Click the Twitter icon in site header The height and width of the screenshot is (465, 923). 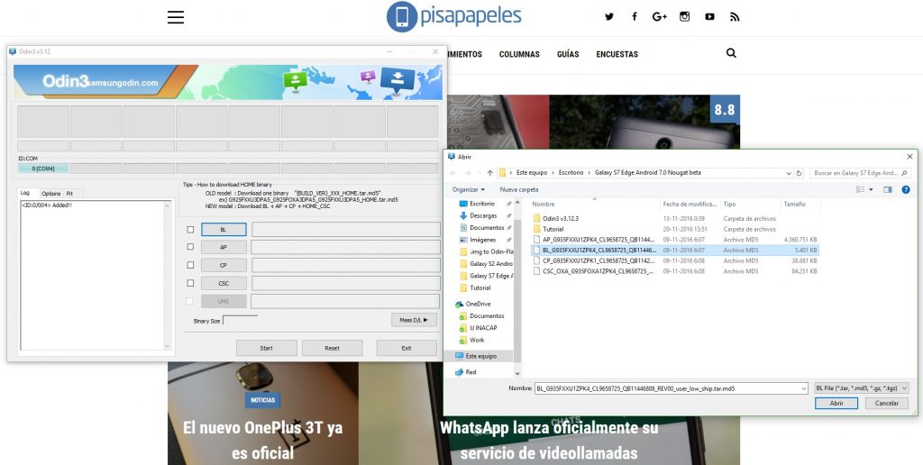(609, 17)
